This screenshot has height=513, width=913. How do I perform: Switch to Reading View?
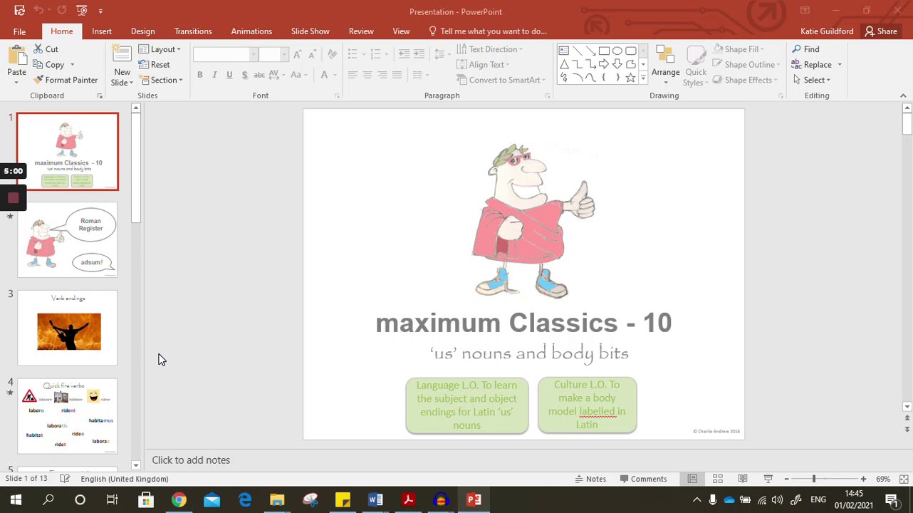click(x=743, y=479)
